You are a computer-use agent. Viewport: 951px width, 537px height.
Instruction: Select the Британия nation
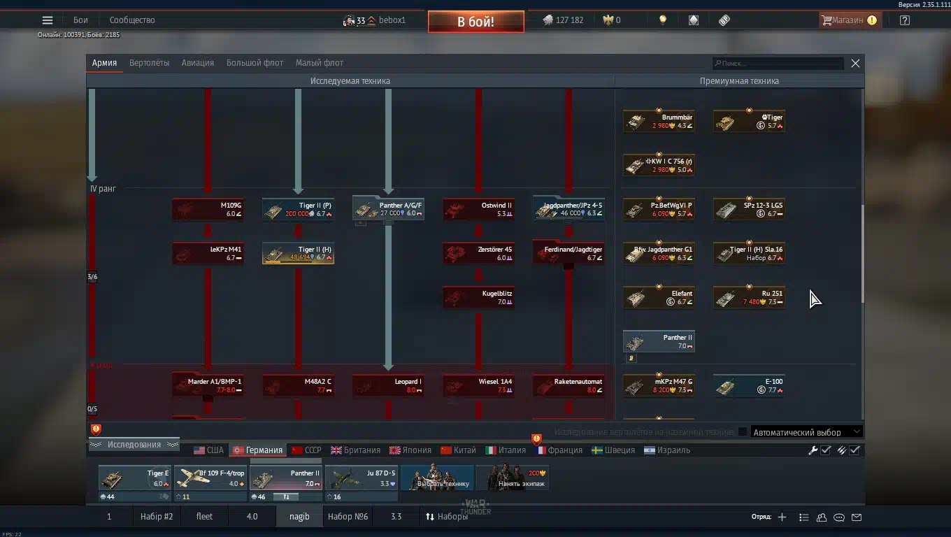355,450
